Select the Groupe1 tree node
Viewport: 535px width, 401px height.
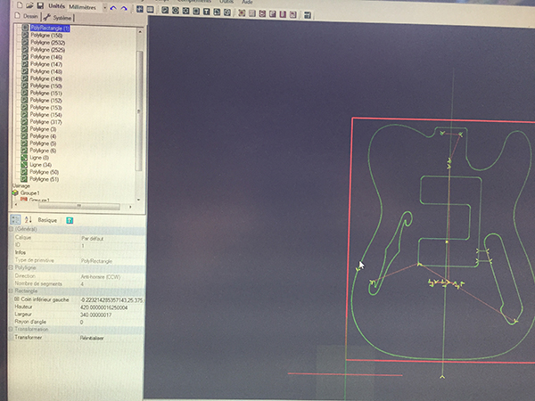[x=29, y=193]
